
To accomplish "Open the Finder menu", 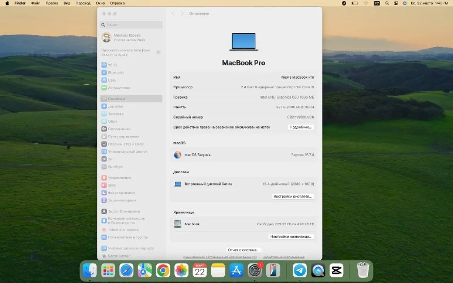I will pos(20,3).
